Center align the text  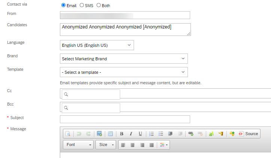[x=133, y=145]
